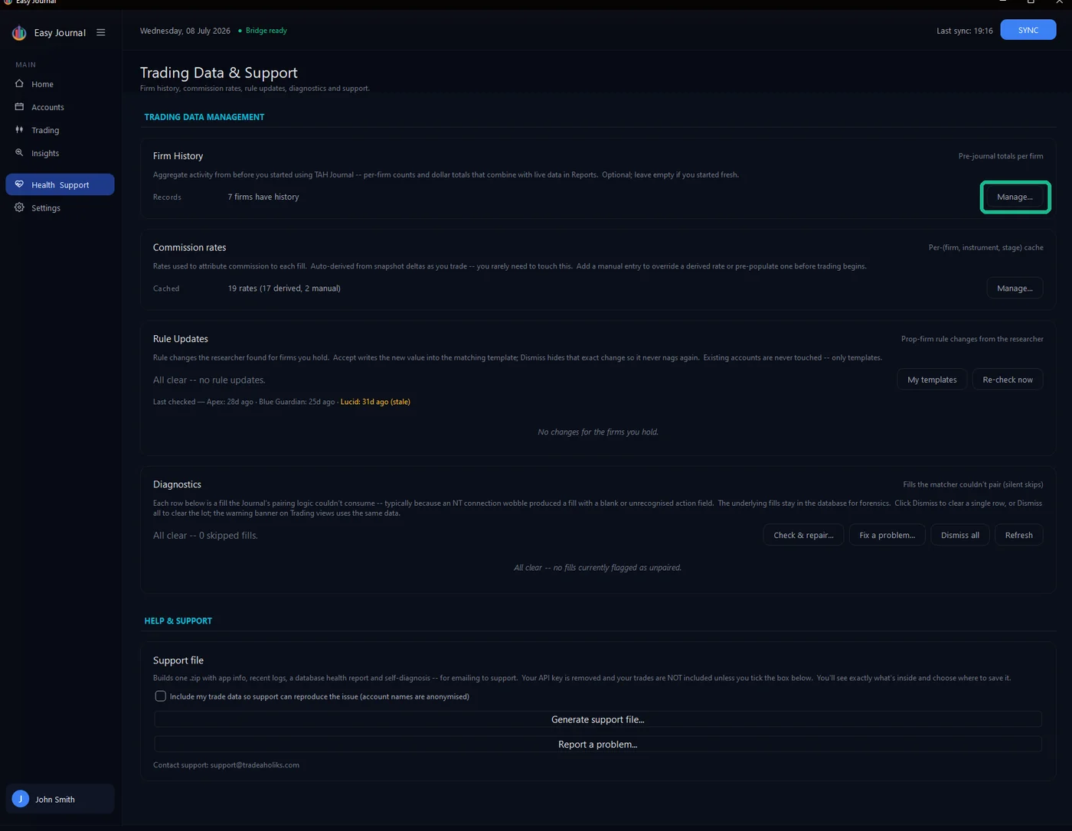Viewport: 1072px width, 831px height.
Task: Click the Health Support label in sidebar
Action: click(x=60, y=184)
